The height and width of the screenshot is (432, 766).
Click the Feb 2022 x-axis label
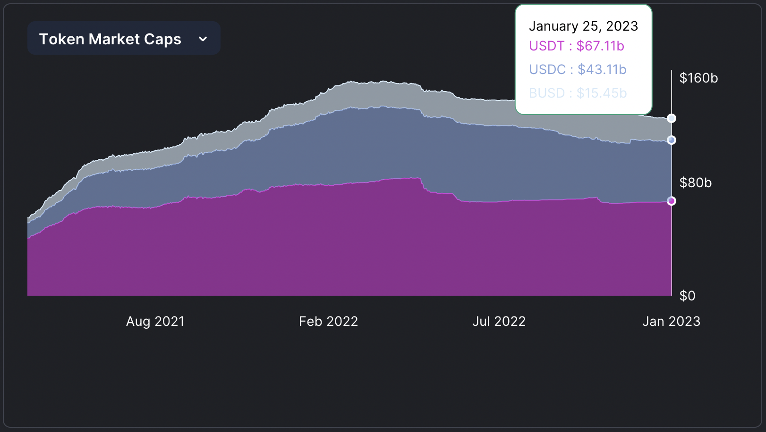(x=328, y=321)
